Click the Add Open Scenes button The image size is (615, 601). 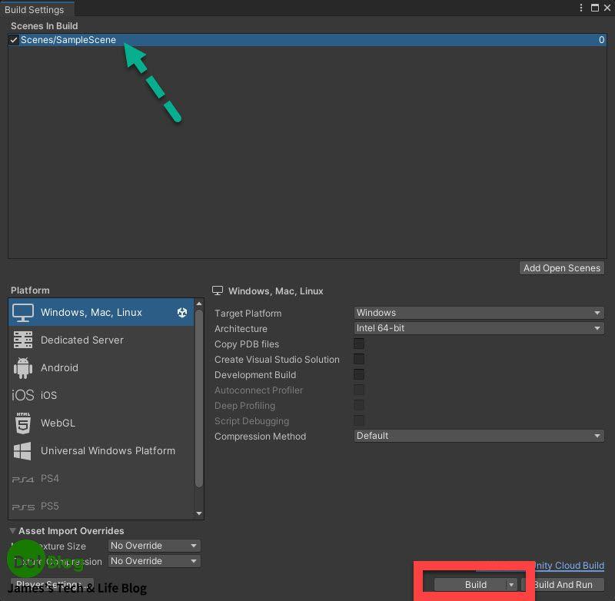tap(561, 268)
